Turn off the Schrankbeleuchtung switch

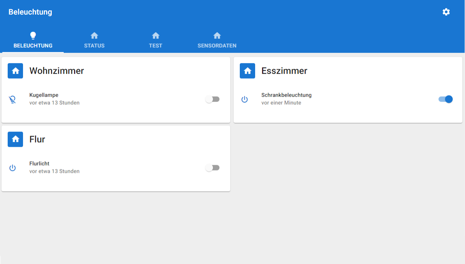coord(445,99)
